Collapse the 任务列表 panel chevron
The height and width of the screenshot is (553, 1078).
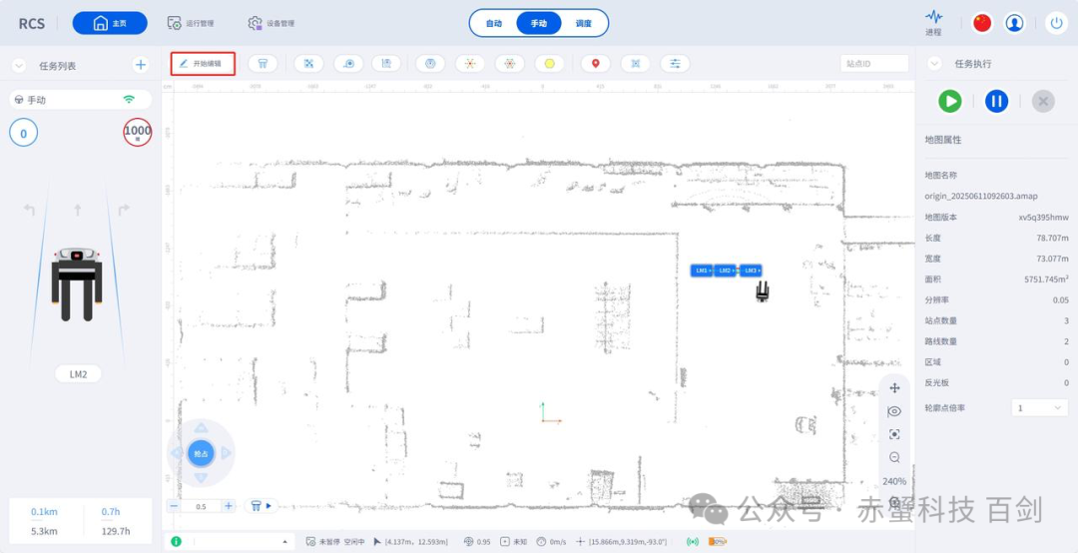[19, 66]
